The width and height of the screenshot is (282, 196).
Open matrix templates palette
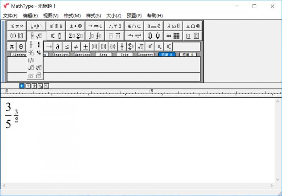pyautogui.click(x=173, y=36)
